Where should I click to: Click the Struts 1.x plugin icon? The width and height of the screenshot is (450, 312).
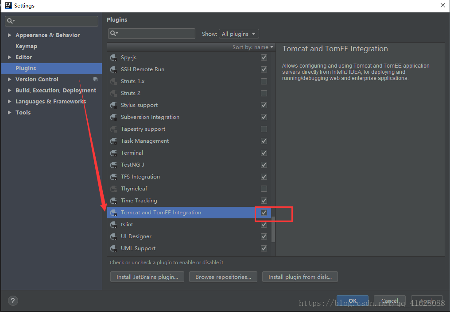click(x=114, y=82)
